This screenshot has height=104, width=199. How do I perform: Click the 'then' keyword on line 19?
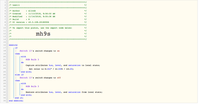pyautogui.click(x=17, y=54)
